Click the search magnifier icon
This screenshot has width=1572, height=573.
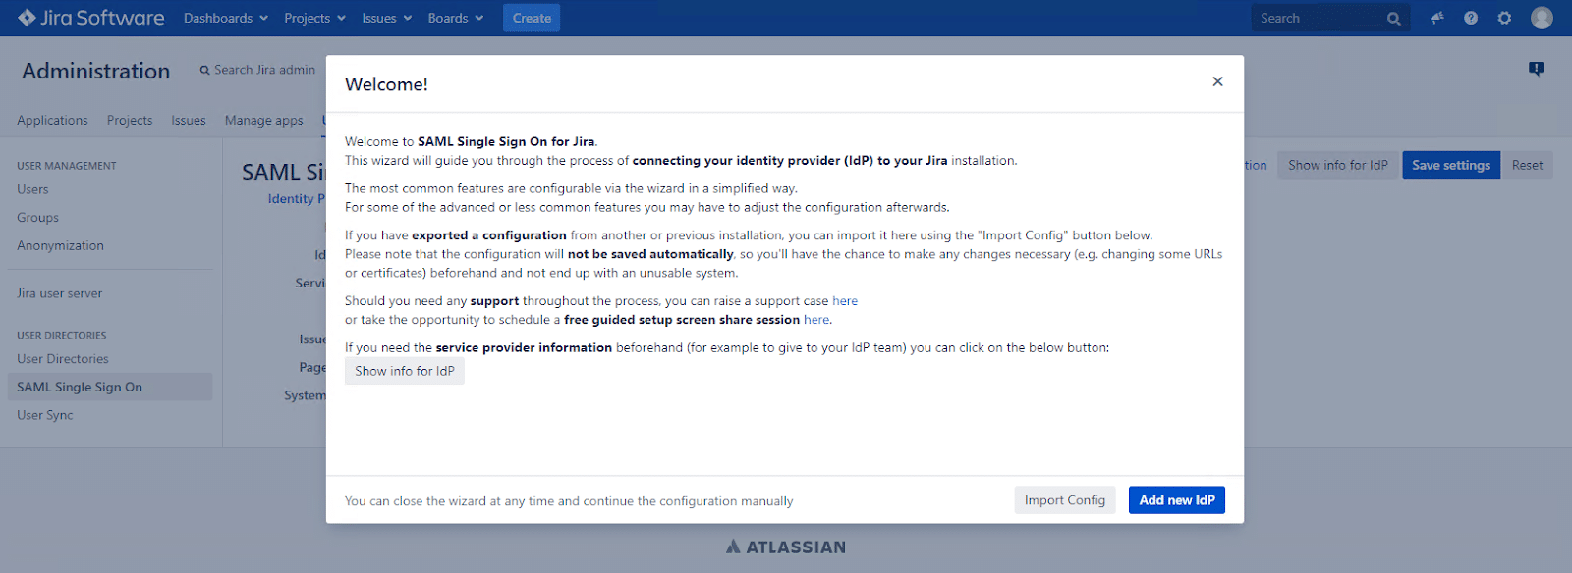(x=1393, y=19)
